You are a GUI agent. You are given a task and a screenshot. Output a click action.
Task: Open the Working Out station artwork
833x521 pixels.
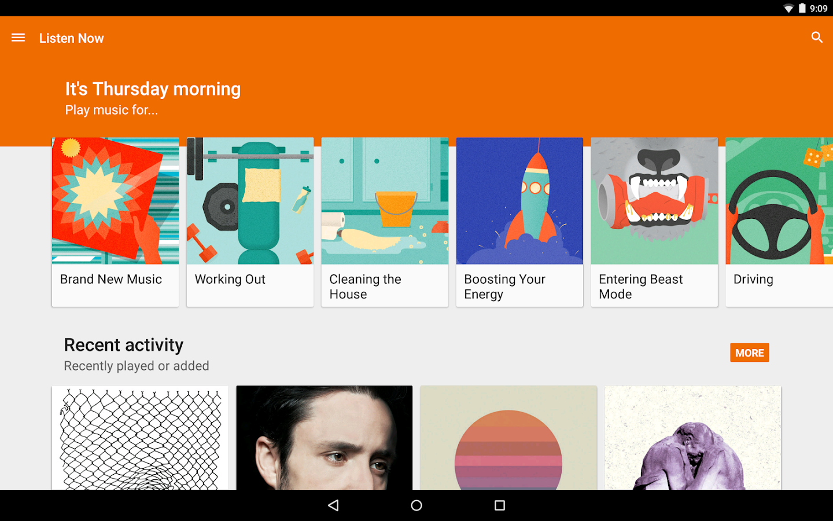pos(250,201)
